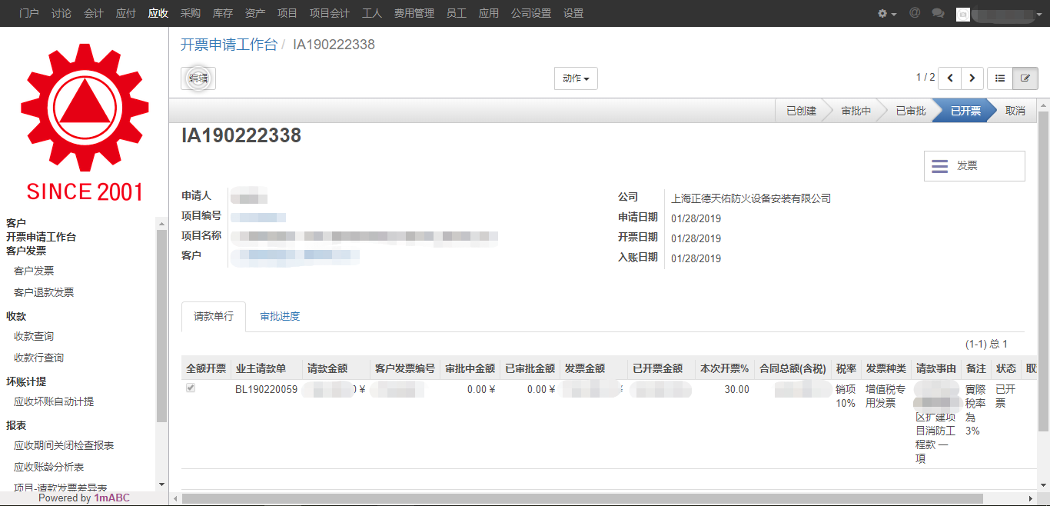Open the 库存 top menu
This screenshot has height=506, width=1050.
(223, 13)
